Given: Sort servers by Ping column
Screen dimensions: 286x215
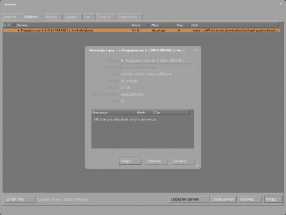Looking at the screenshot, I should [x=183, y=25].
